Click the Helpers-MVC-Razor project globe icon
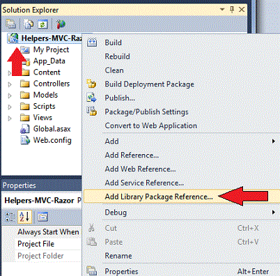 13,38
